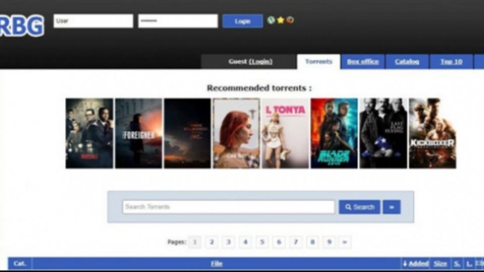Click the Cat. column header
The width and height of the screenshot is (484, 272).
[20, 263]
